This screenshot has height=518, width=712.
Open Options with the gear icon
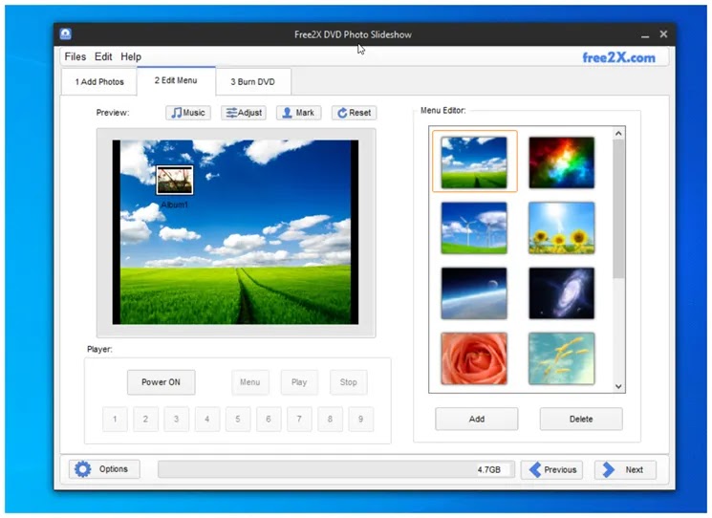(x=104, y=469)
